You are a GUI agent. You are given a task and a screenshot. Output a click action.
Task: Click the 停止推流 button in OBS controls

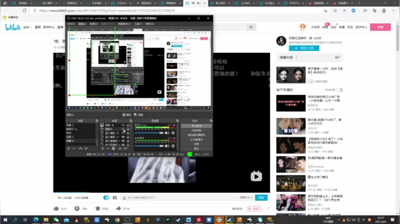(x=196, y=126)
